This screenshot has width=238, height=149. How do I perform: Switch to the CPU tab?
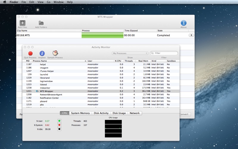coord(65,113)
